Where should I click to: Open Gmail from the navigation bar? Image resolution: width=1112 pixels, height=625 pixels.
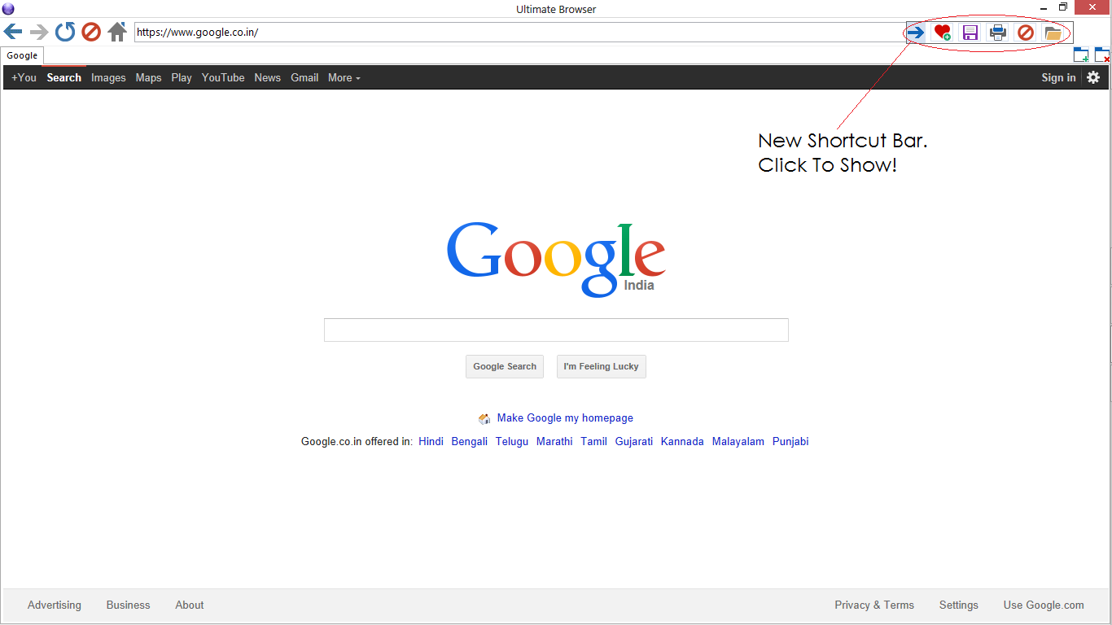click(304, 77)
